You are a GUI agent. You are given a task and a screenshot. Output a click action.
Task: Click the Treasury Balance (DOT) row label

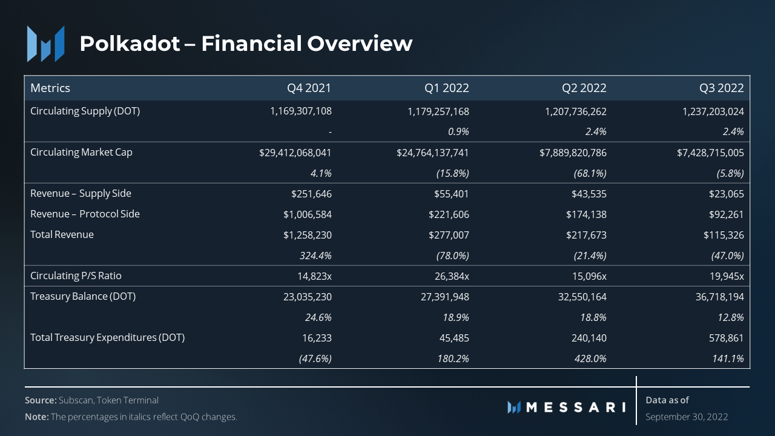pyautogui.click(x=83, y=296)
